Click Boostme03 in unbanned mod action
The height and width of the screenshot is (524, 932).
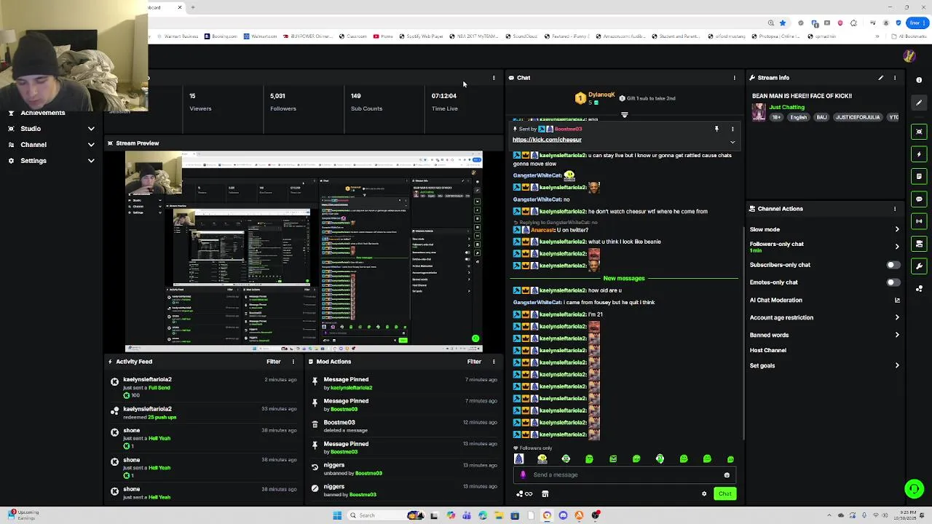coord(368,474)
